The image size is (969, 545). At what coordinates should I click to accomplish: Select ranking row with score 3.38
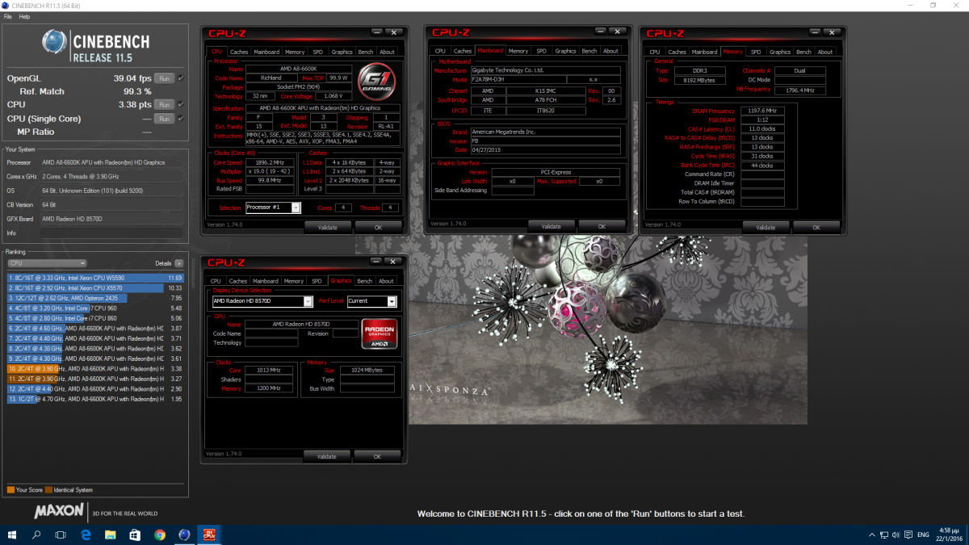pos(95,368)
